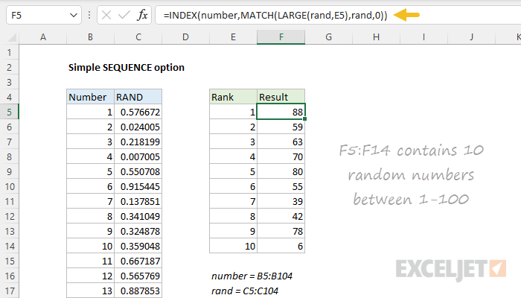Select column F header
521x298 pixels.
coord(281,37)
